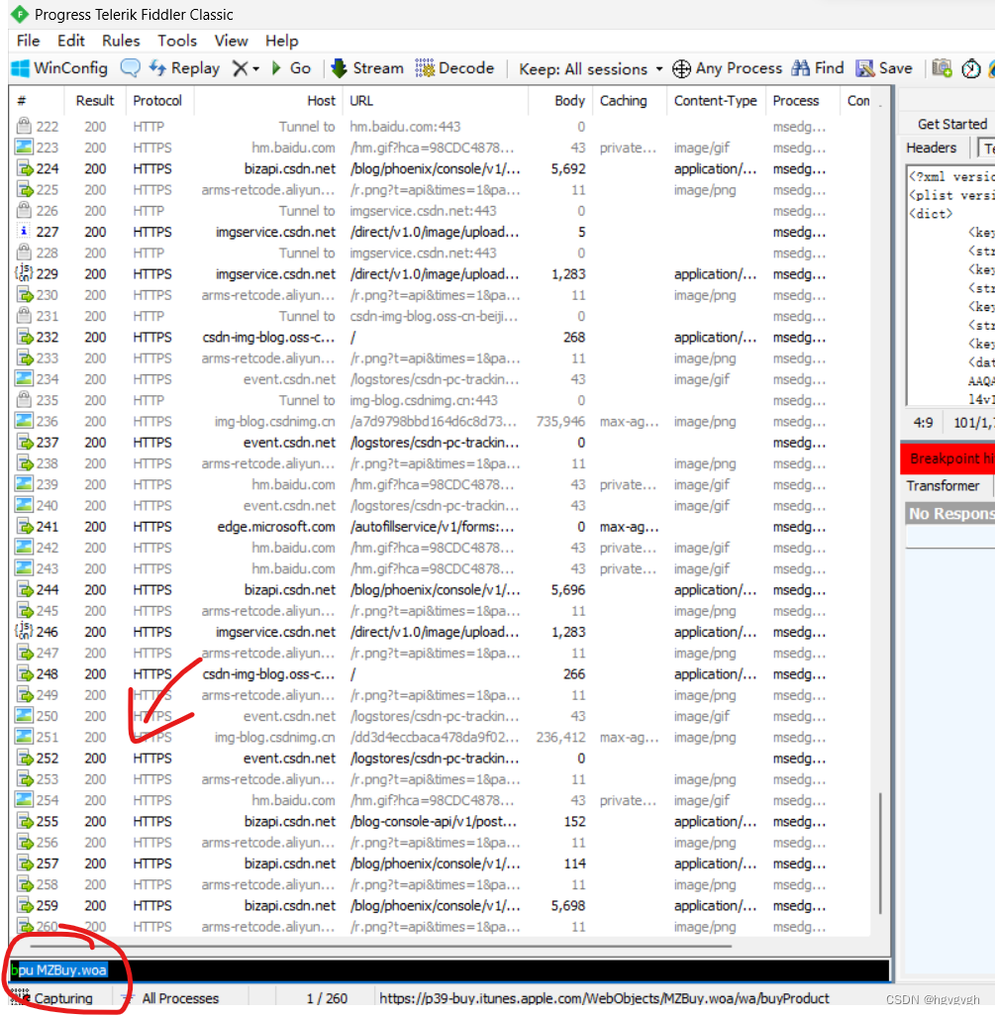Image resolution: width=995 pixels, height=1016 pixels.
Task: Open the Transformer response tab
Action: [x=943, y=486]
